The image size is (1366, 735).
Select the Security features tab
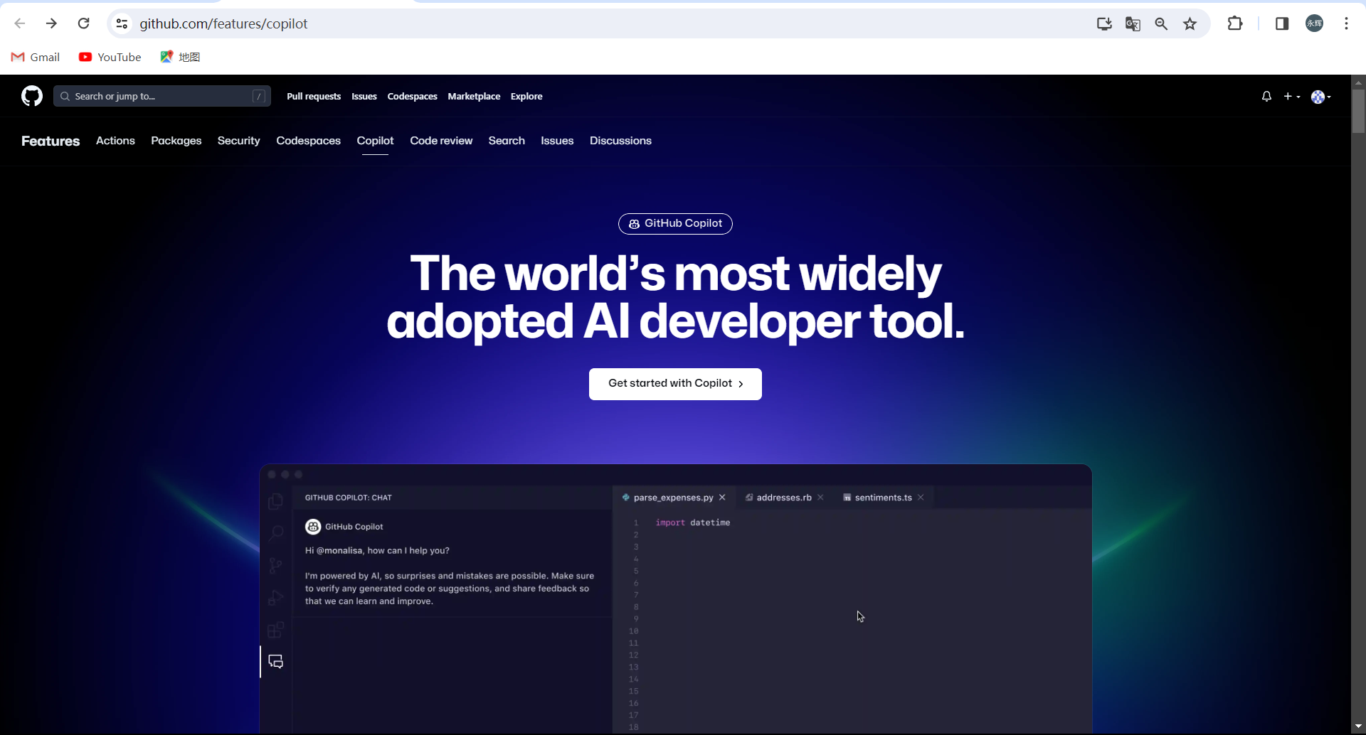tap(238, 141)
